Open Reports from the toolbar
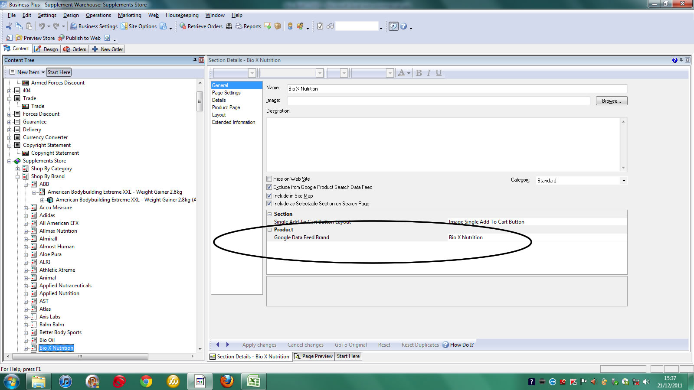The width and height of the screenshot is (694, 390). (239, 26)
